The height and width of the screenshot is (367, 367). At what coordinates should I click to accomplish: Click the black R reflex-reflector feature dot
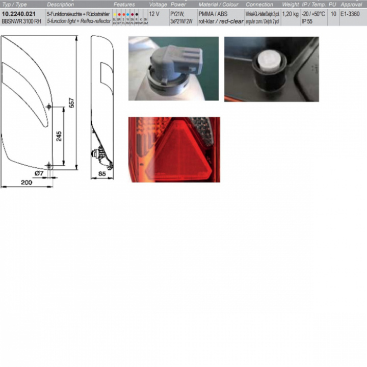pyautogui.click(x=137, y=15)
